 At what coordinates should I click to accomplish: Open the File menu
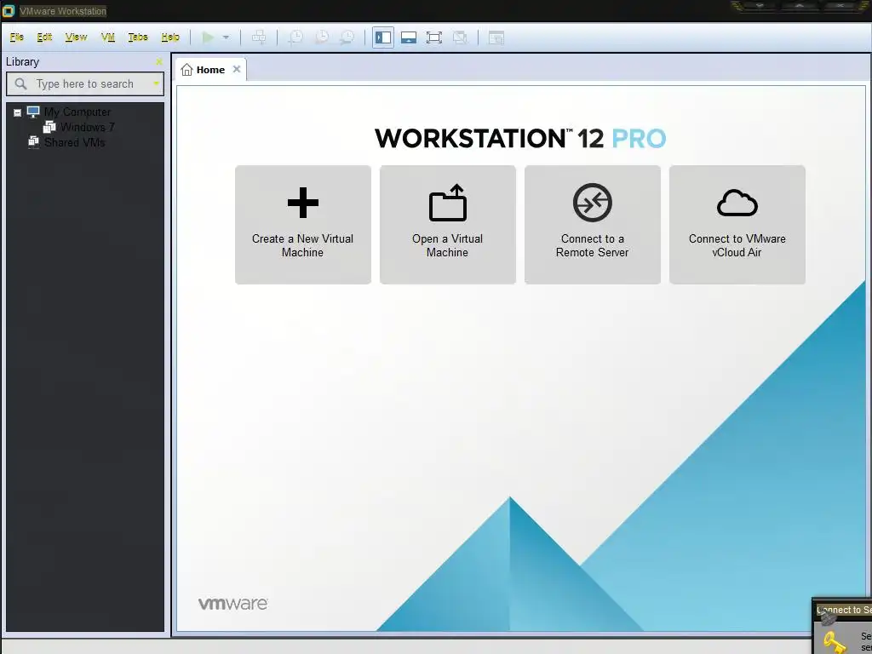pyautogui.click(x=17, y=37)
